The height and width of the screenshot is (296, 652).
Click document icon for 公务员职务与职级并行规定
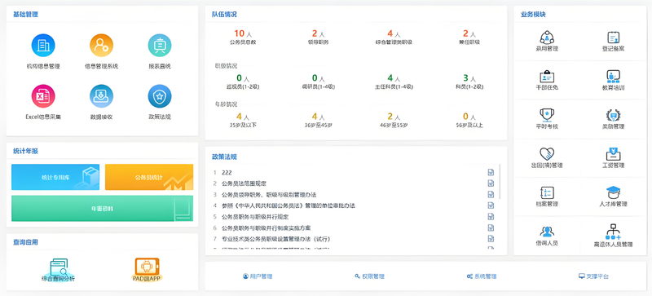pos(491,216)
